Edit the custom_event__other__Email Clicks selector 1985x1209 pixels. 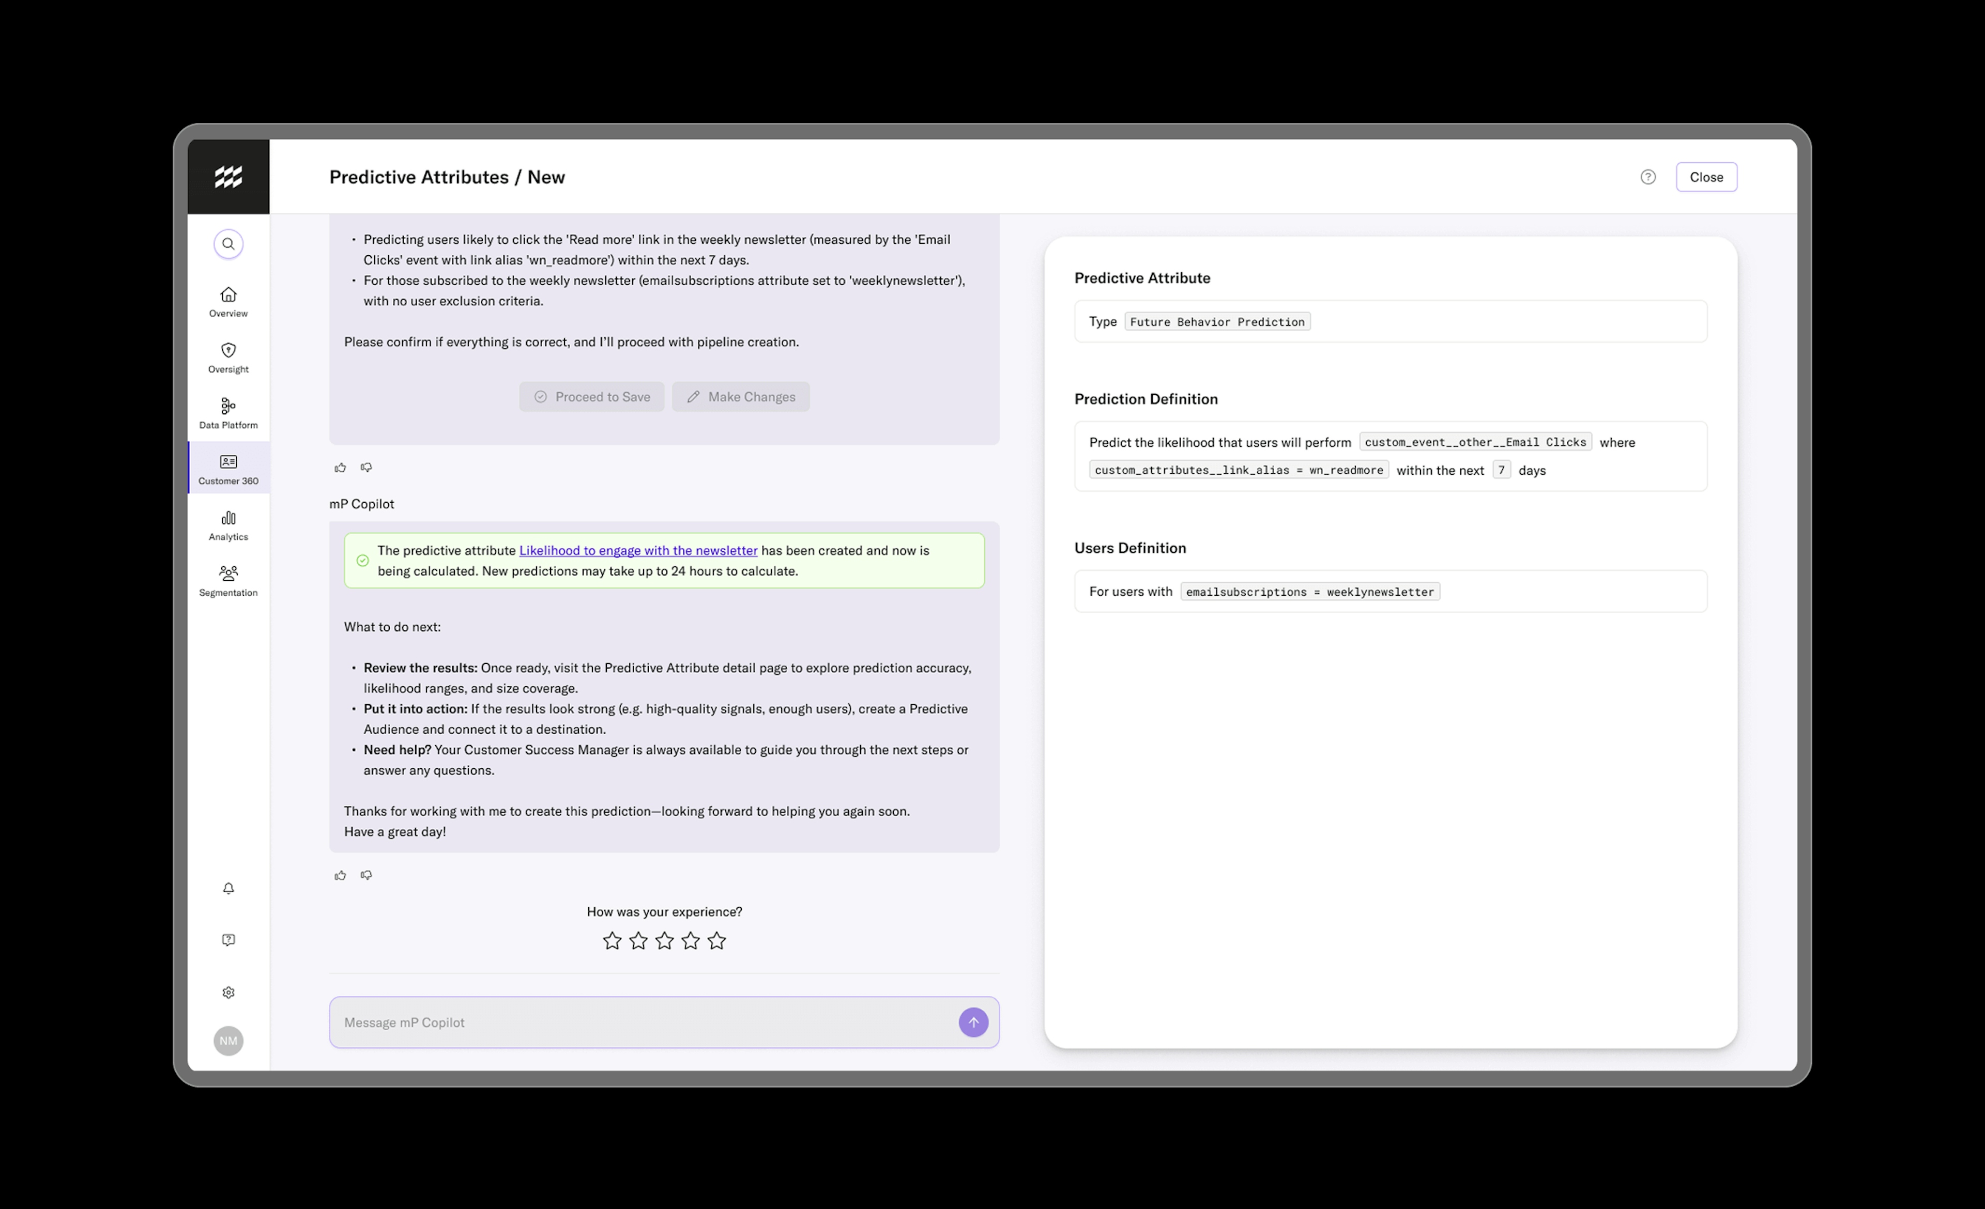tap(1475, 442)
